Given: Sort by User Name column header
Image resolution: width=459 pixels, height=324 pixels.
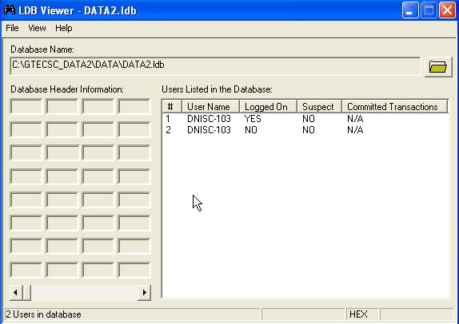Looking at the screenshot, I should coord(210,107).
